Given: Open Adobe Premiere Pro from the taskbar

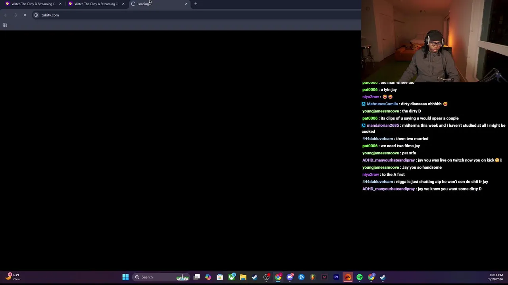Looking at the screenshot, I should pos(336,277).
